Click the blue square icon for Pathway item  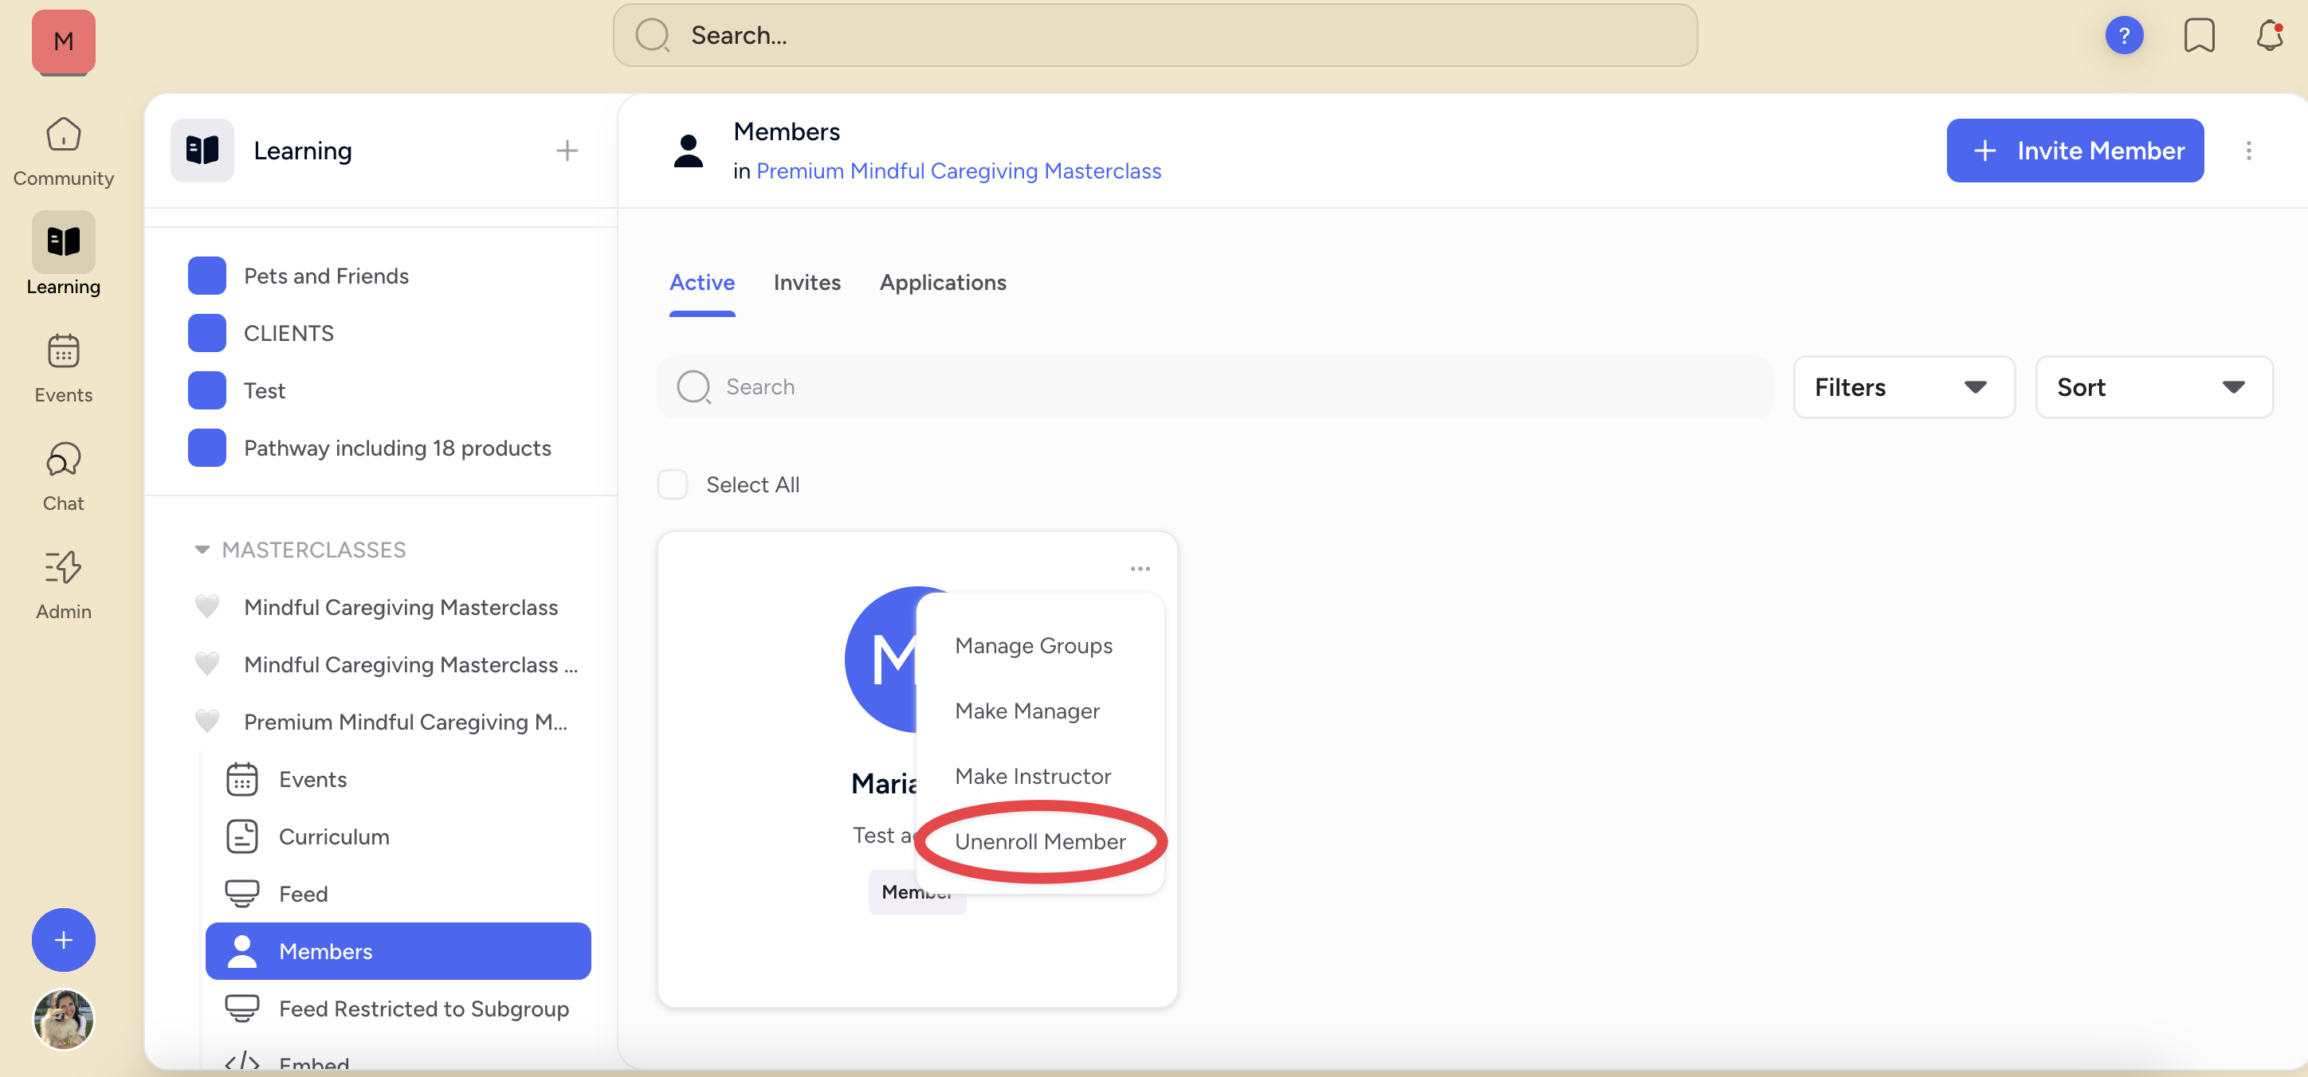pyautogui.click(x=207, y=448)
